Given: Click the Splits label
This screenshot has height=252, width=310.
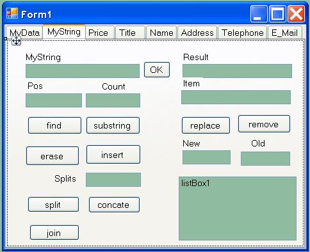Looking at the screenshot, I should pos(65,178).
